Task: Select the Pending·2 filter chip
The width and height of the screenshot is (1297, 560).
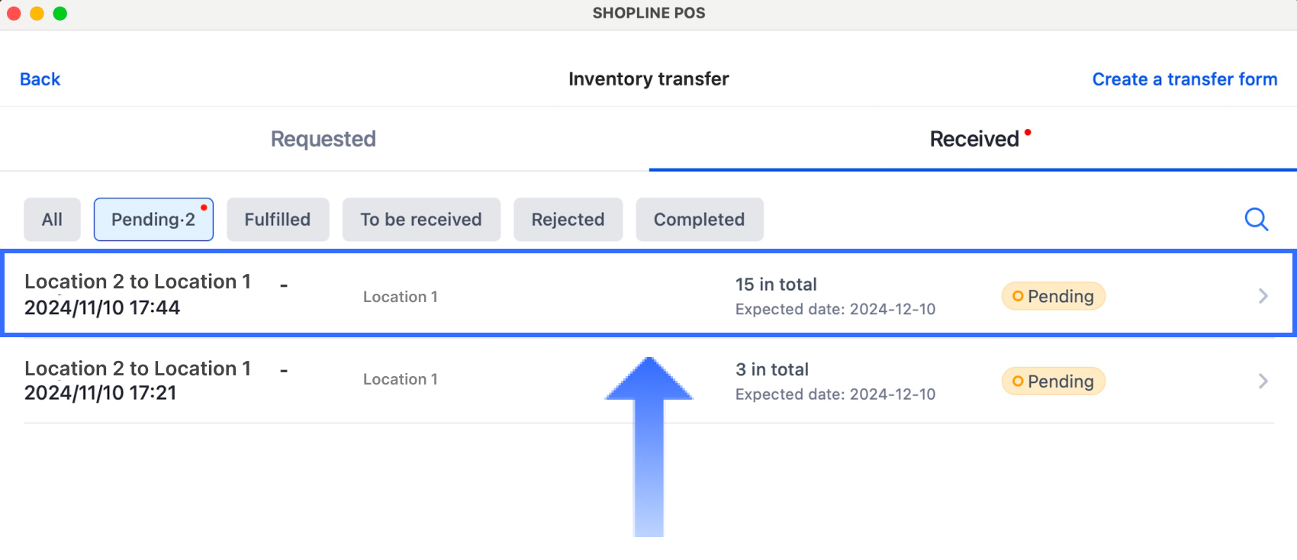Action: click(153, 220)
